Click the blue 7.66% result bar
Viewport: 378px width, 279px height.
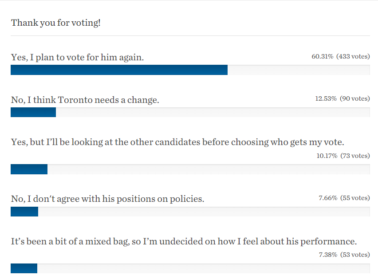(x=24, y=212)
